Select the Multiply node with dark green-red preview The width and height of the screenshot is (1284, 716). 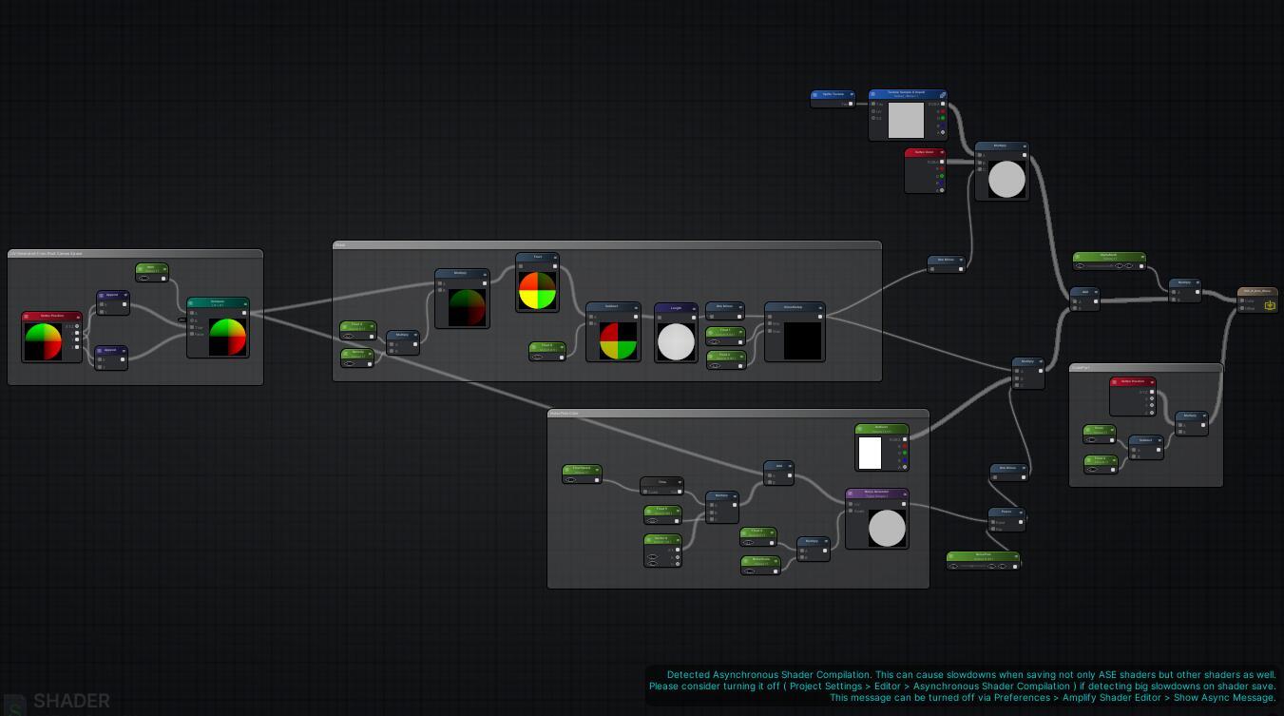(x=462, y=299)
